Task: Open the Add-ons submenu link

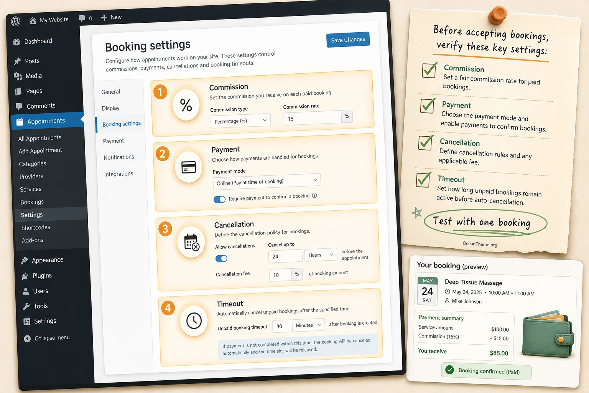Action: (33, 240)
